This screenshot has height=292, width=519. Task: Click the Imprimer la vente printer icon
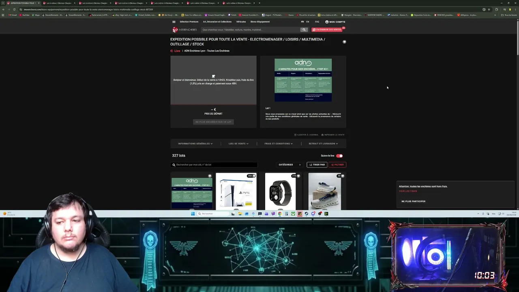point(322,135)
